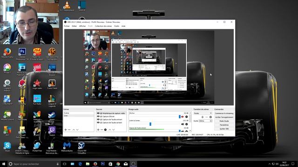298x167 pixels.
Task: Click Quitter OBS button
Action: [x=224, y=129]
